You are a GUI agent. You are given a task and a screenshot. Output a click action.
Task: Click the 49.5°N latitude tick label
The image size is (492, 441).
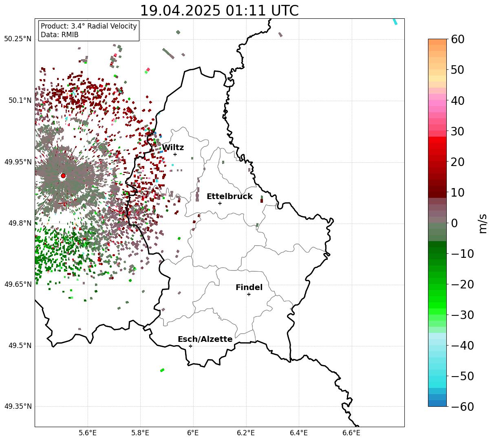pyautogui.click(x=20, y=346)
